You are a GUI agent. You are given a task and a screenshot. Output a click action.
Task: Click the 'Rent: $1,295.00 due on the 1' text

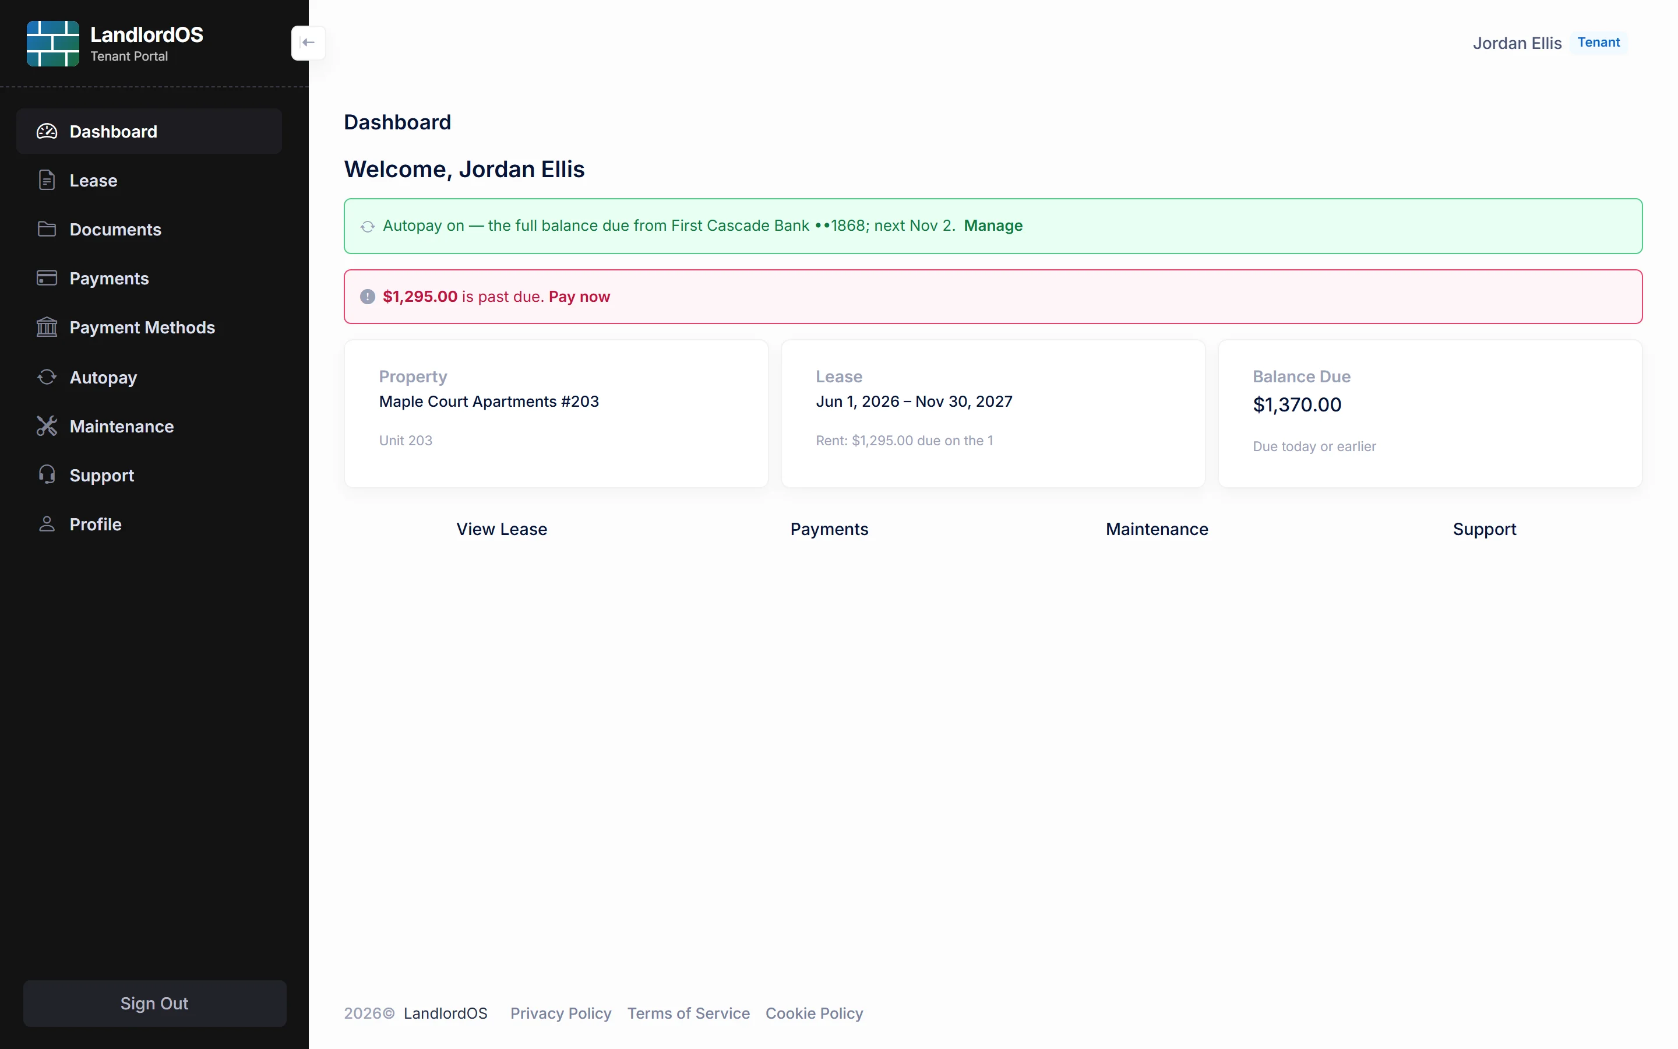pos(904,441)
